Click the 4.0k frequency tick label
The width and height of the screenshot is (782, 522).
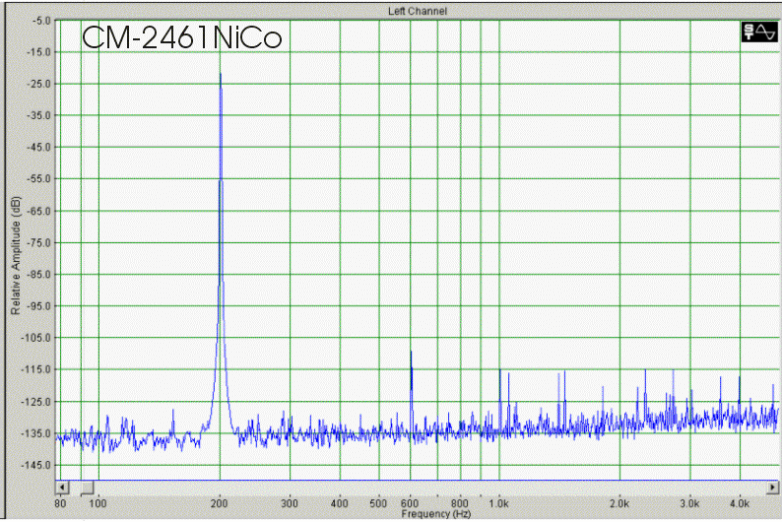pos(740,503)
